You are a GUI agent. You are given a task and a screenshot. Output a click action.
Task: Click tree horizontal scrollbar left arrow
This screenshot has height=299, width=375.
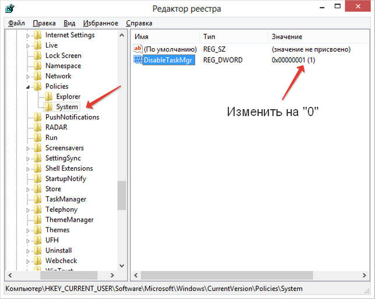[10, 275]
